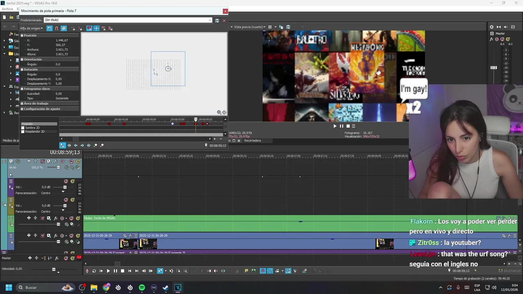The image size is (523, 294).
Task: Save snapshot to file in preview toolbar
Action: coord(288,27)
